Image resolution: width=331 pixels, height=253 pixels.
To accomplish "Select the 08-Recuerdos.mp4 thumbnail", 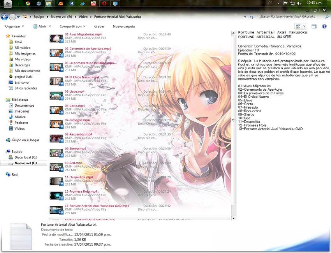I will point(56,139).
